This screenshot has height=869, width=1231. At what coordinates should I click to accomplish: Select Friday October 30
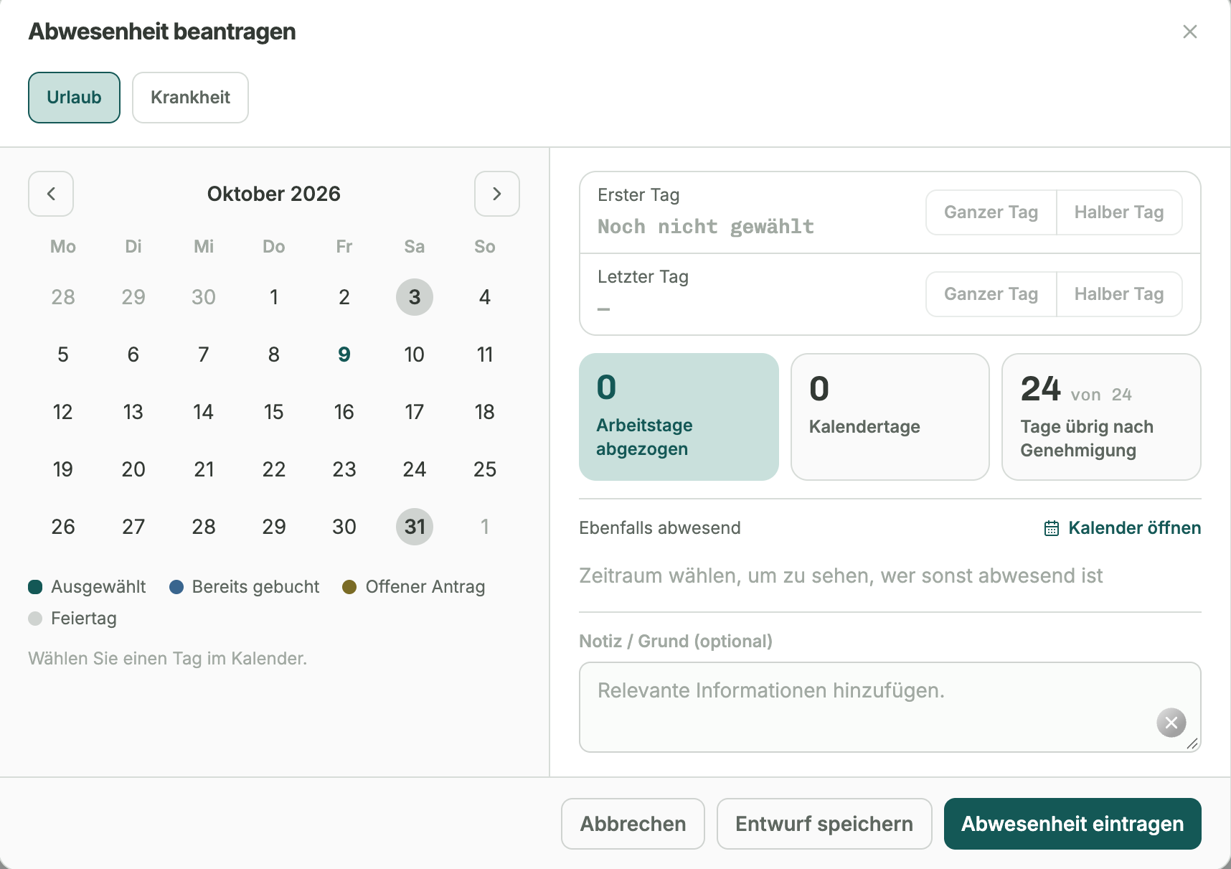point(344,527)
